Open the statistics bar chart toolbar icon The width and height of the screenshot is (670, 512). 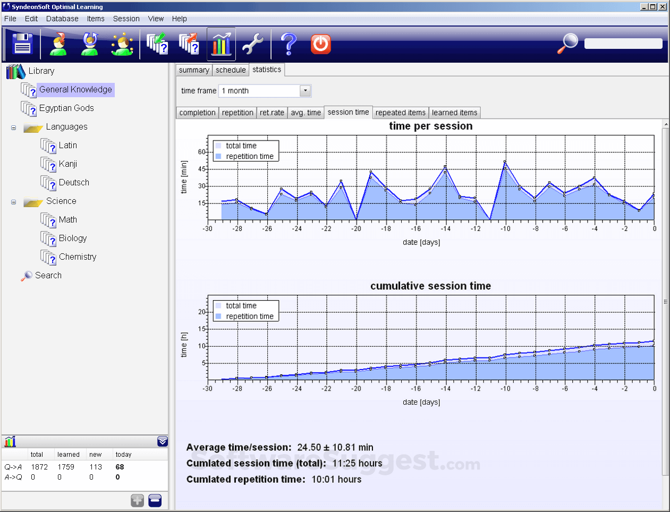pos(221,44)
